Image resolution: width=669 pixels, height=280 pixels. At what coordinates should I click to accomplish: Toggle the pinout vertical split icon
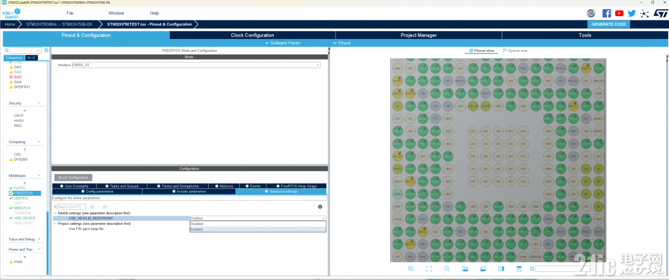(x=501, y=268)
